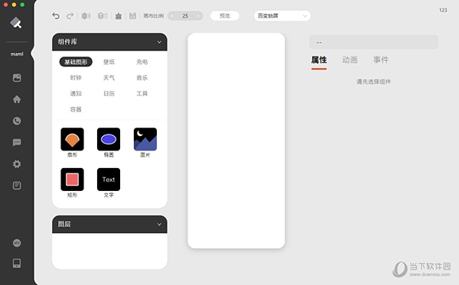Open the wallpaper image icon in the sidebar
The image size is (459, 285).
click(17, 78)
